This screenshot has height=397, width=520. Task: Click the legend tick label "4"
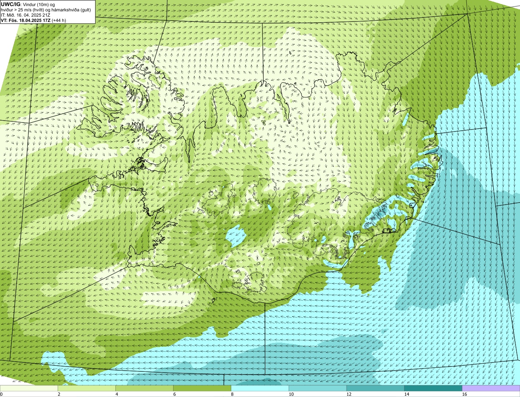(x=117, y=394)
